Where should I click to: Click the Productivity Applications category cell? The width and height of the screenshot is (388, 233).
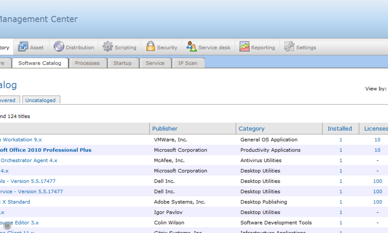point(271,150)
